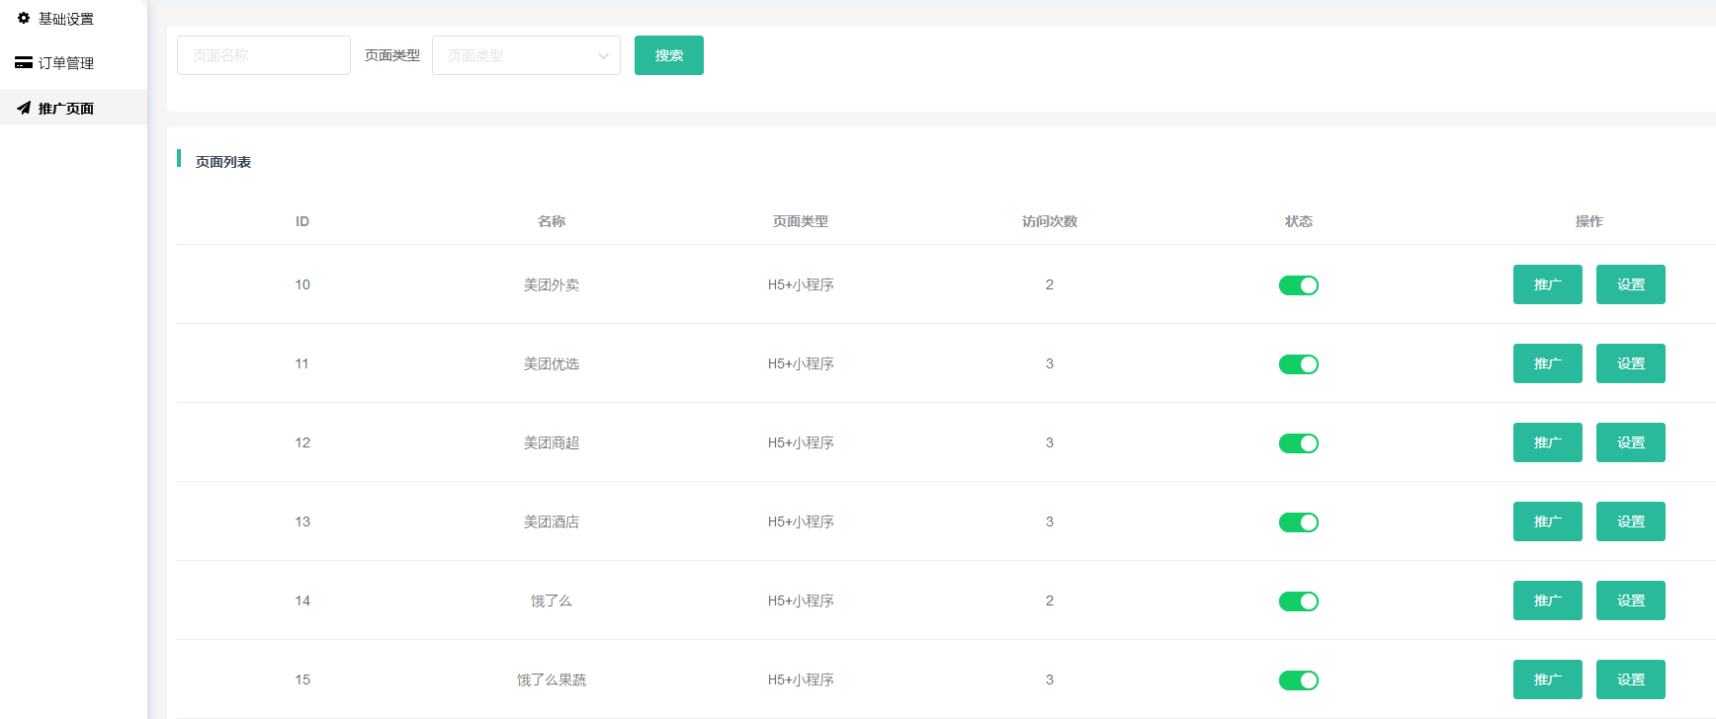Image resolution: width=1716 pixels, height=719 pixels.
Task: Click the 访问次数 column header
Action: [1050, 221]
